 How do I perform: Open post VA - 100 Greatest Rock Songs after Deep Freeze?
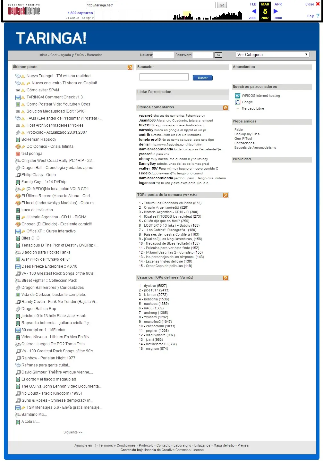57,274
